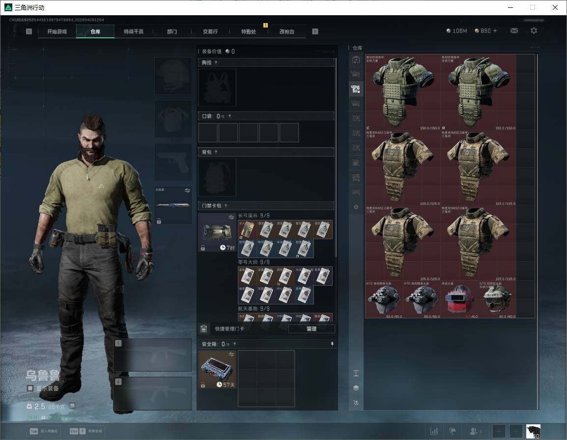Click the keycard manager icon beside 快捷管理门卡
The width and height of the screenshot is (567, 440).
(x=203, y=329)
